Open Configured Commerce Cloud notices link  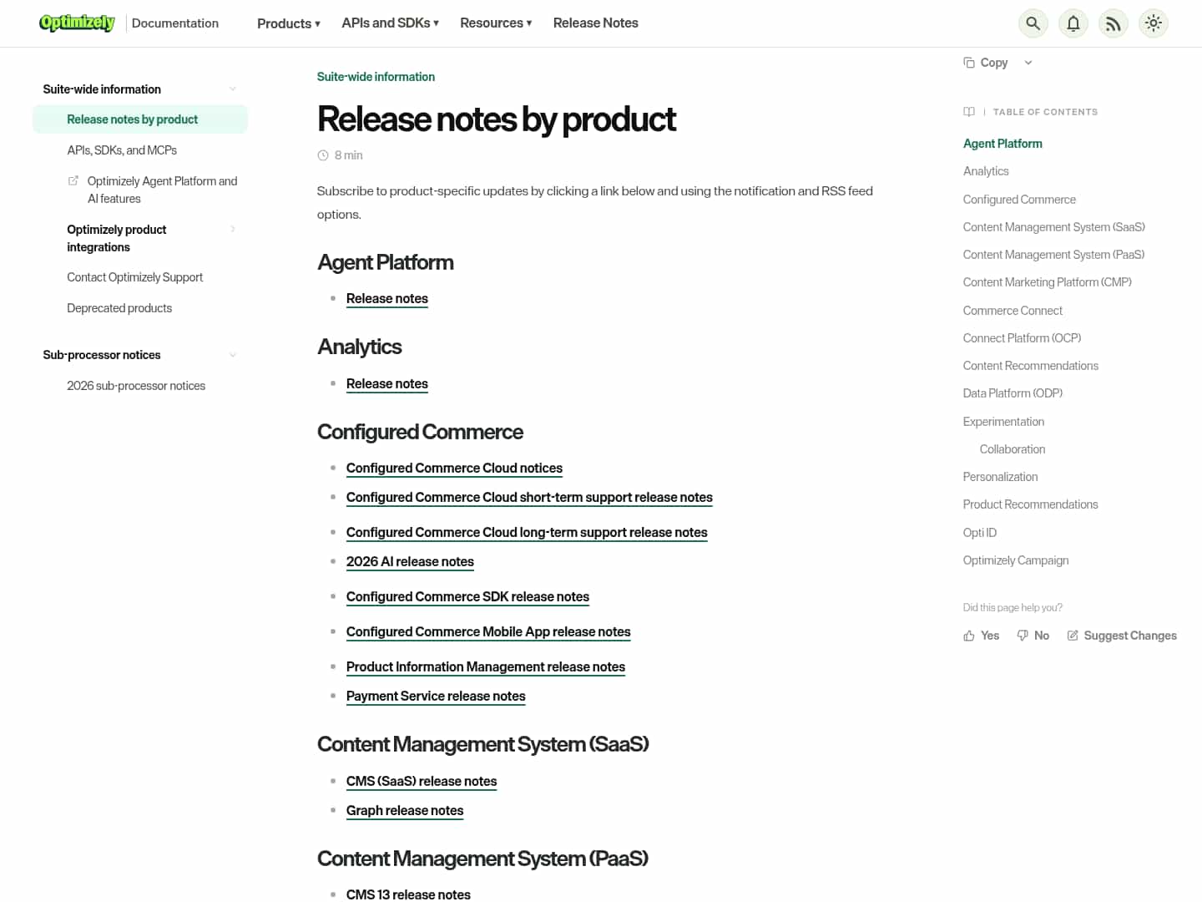point(454,469)
